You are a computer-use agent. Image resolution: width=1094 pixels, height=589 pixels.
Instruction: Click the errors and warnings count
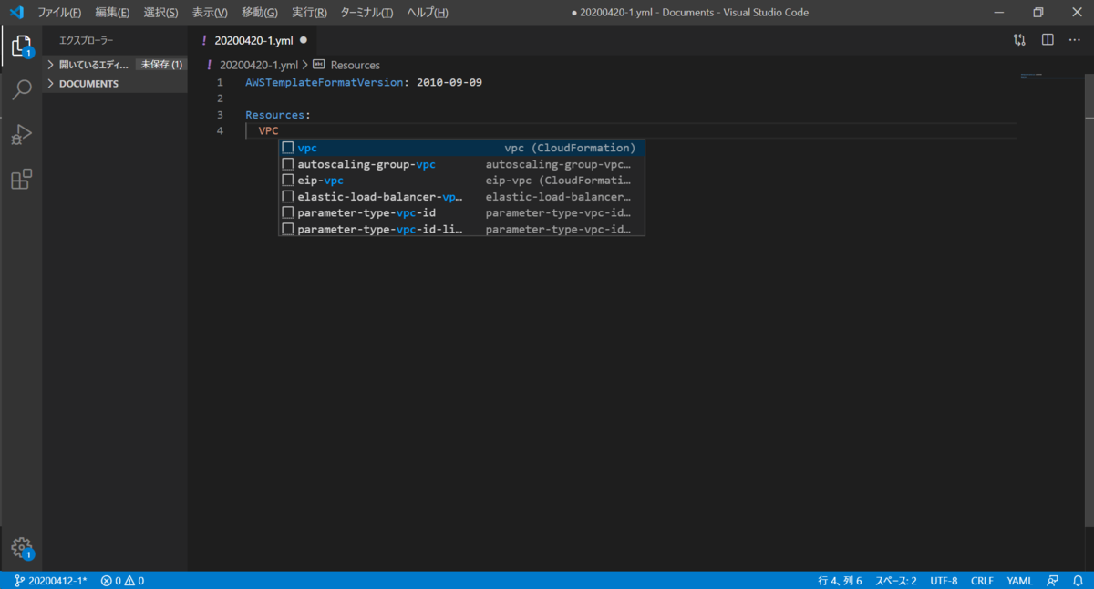pyautogui.click(x=122, y=581)
